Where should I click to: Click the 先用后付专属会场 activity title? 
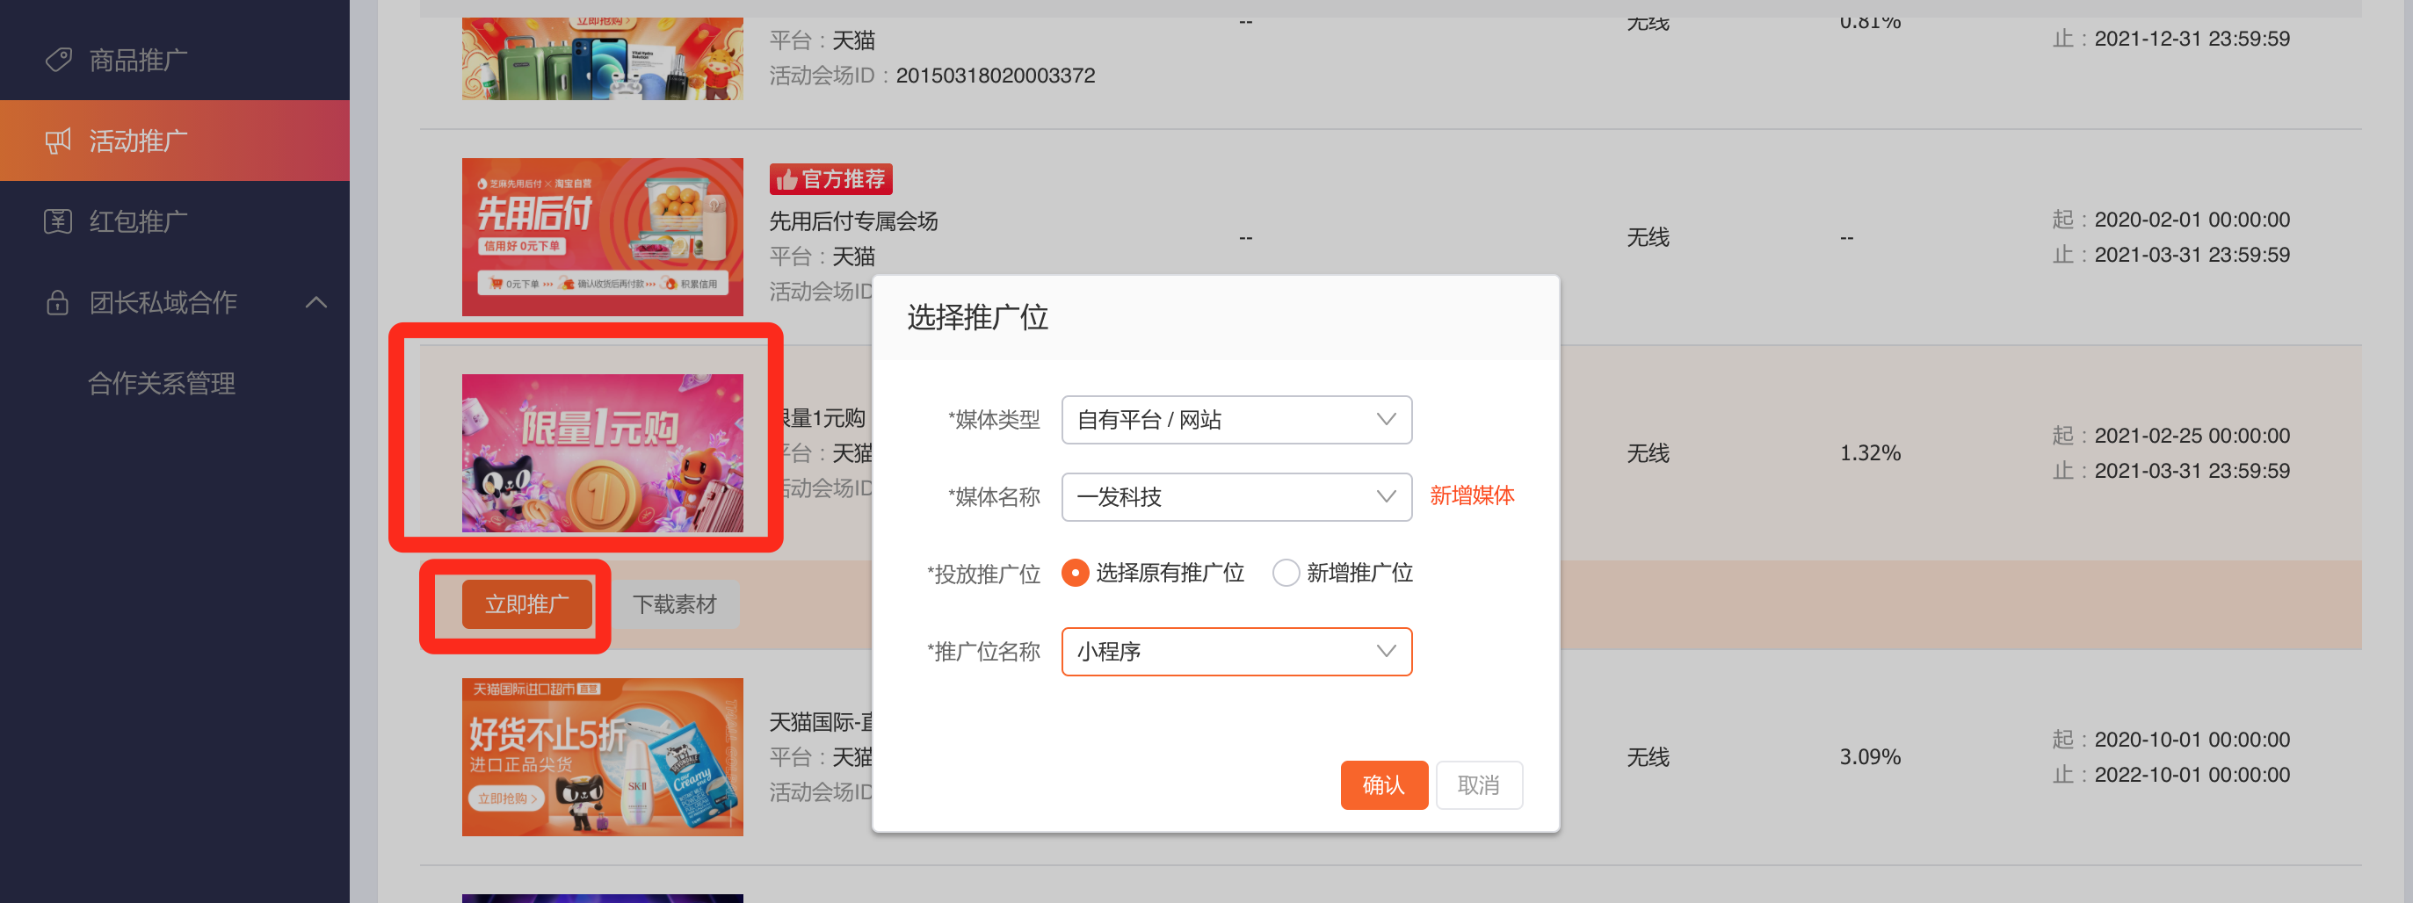853,221
